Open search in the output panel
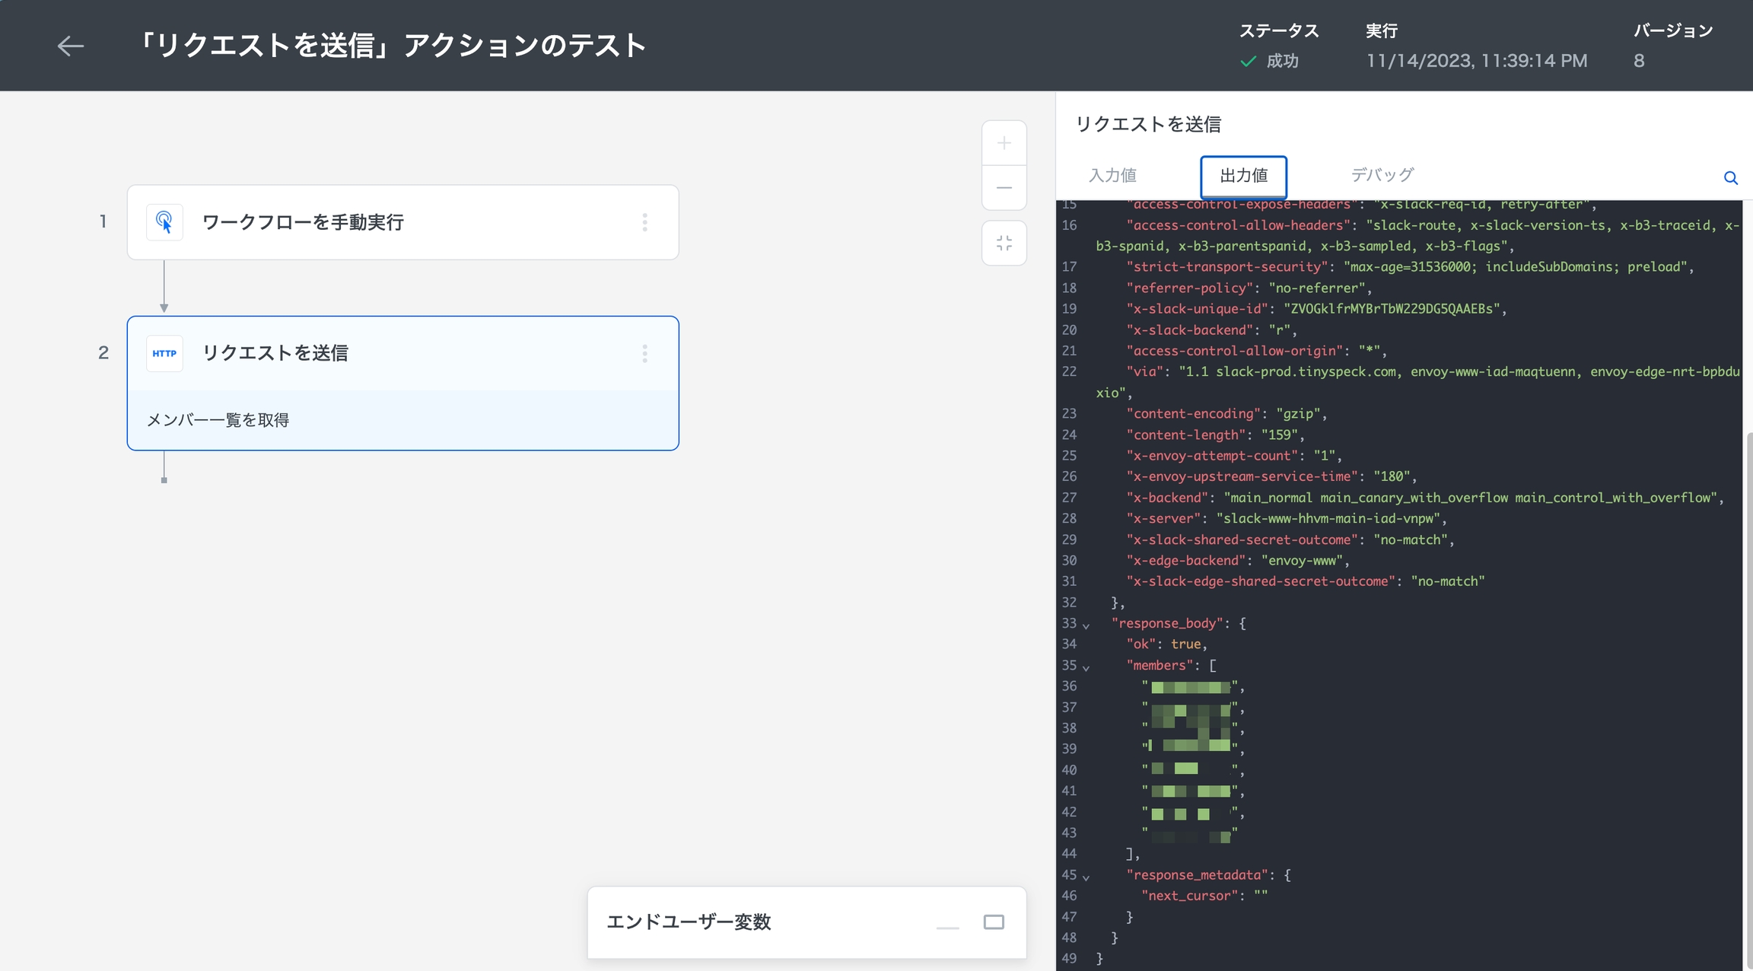The width and height of the screenshot is (1753, 971). tap(1730, 178)
